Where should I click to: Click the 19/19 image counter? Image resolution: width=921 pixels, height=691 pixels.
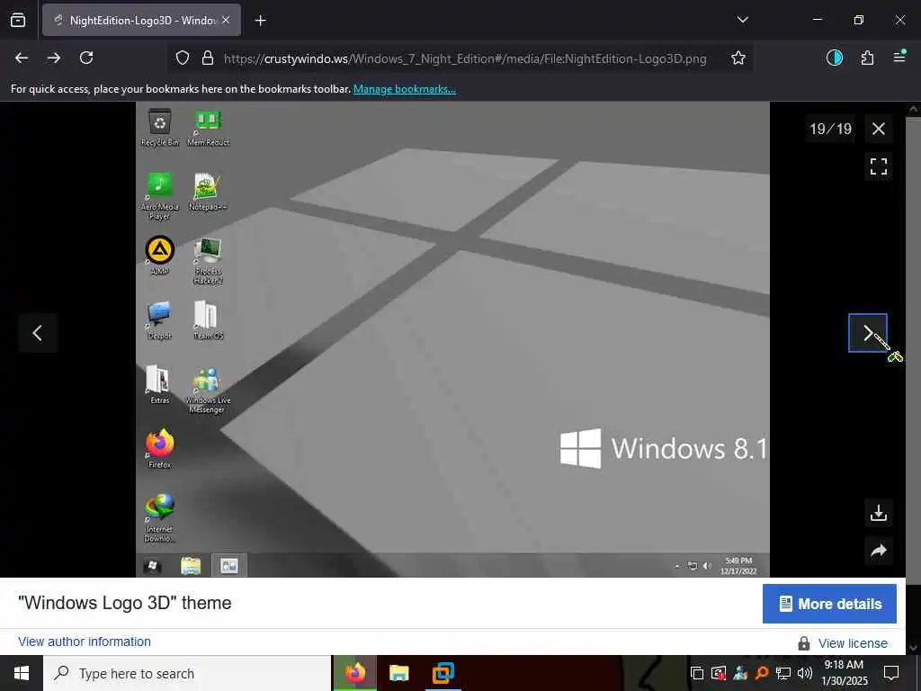tap(830, 129)
